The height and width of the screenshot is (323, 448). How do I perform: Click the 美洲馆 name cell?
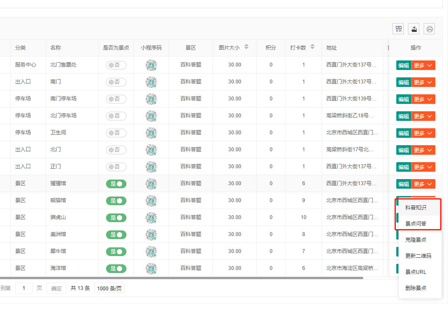[72, 234]
